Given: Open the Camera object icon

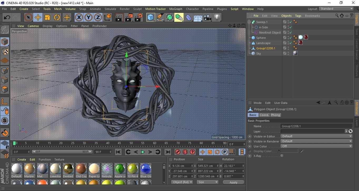Looking at the screenshot, I should [x=208, y=18].
